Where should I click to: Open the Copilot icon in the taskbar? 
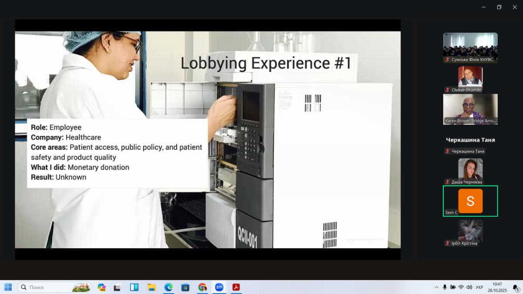102,287
